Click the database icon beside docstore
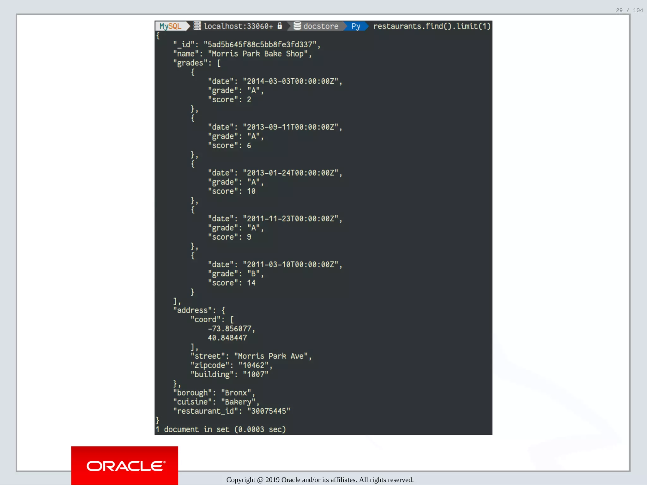Image resolution: width=647 pixels, height=485 pixels. [297, 26]
